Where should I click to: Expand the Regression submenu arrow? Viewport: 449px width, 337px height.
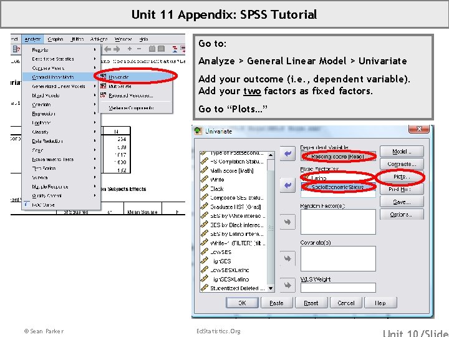point(95,114)
